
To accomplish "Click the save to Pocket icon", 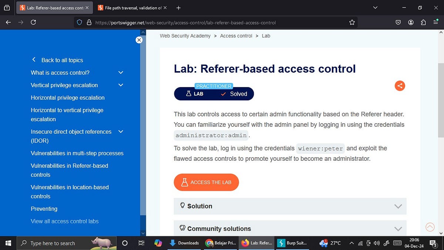I will click(x=398, y=22).
